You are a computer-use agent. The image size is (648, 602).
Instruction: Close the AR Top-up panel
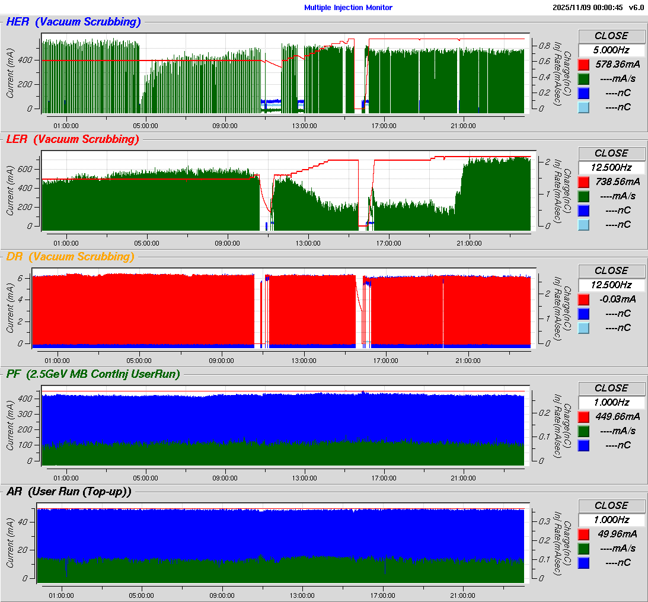click(611, 506)
